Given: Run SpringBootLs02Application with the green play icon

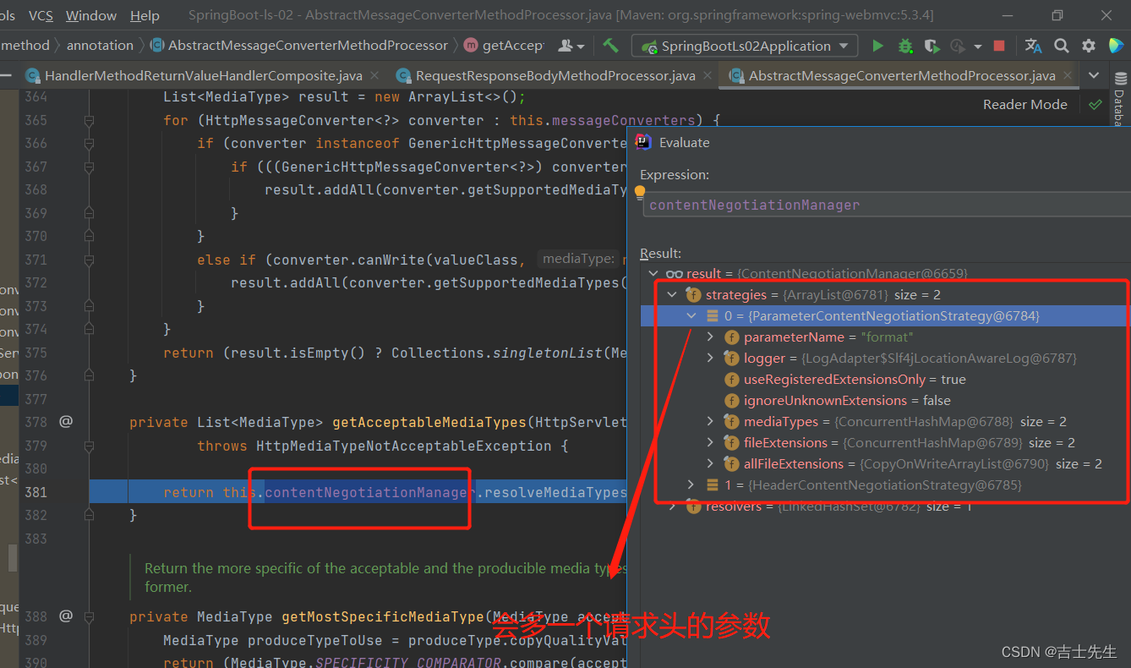Looking at the screenshot, I should (877, 46).
